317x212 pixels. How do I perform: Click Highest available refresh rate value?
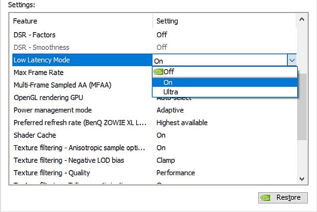click(182, 123)
